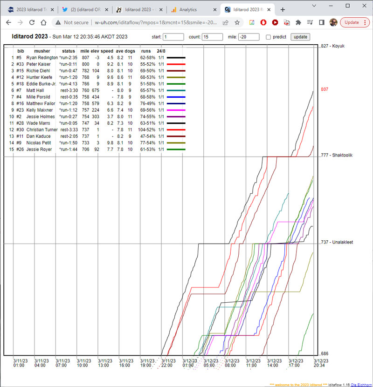Expand the tab search chevron
The width and height of the screenshot is (373, 387).
pos(314,6)
